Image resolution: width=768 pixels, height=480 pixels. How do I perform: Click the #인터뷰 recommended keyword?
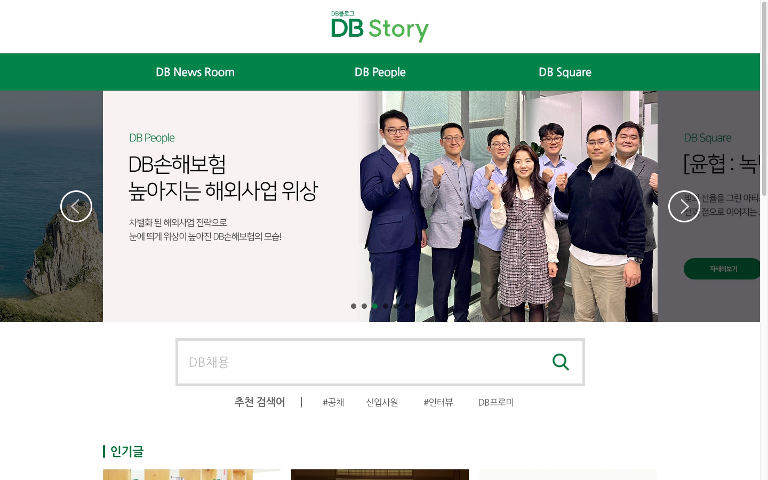pos(438,402)
